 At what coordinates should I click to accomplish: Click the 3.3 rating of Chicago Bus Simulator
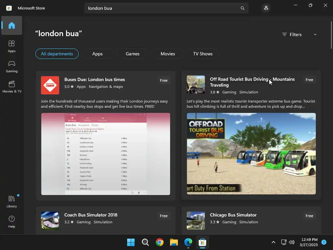[x=215, y=222]
